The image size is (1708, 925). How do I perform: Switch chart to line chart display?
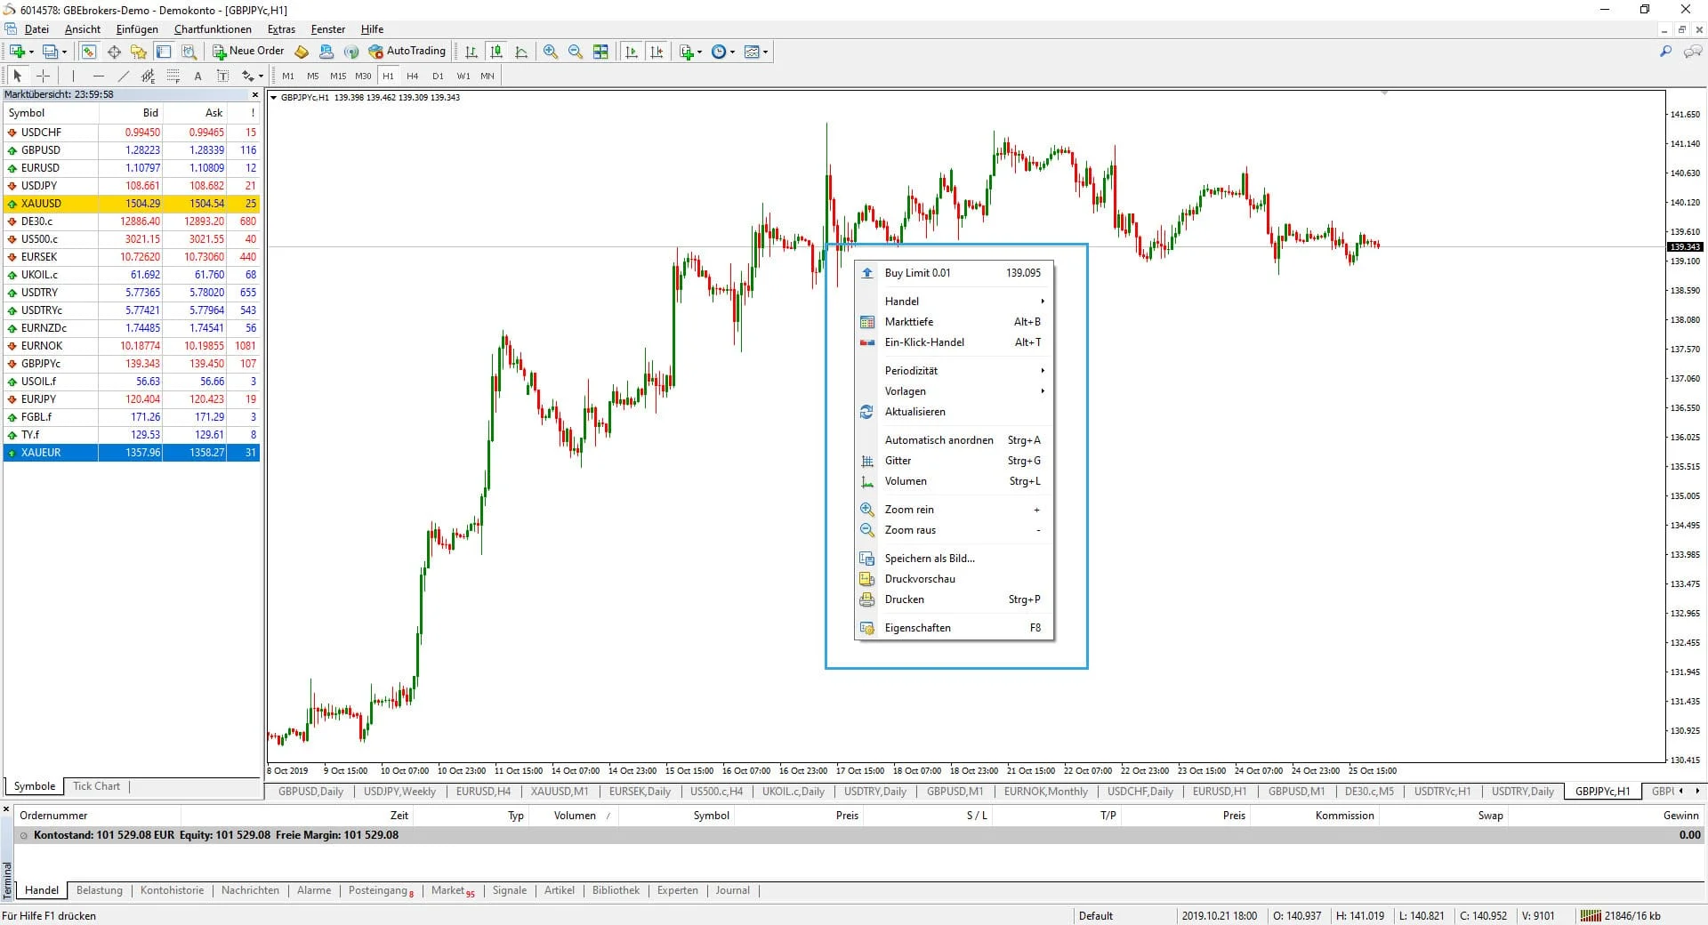point(521,51)
